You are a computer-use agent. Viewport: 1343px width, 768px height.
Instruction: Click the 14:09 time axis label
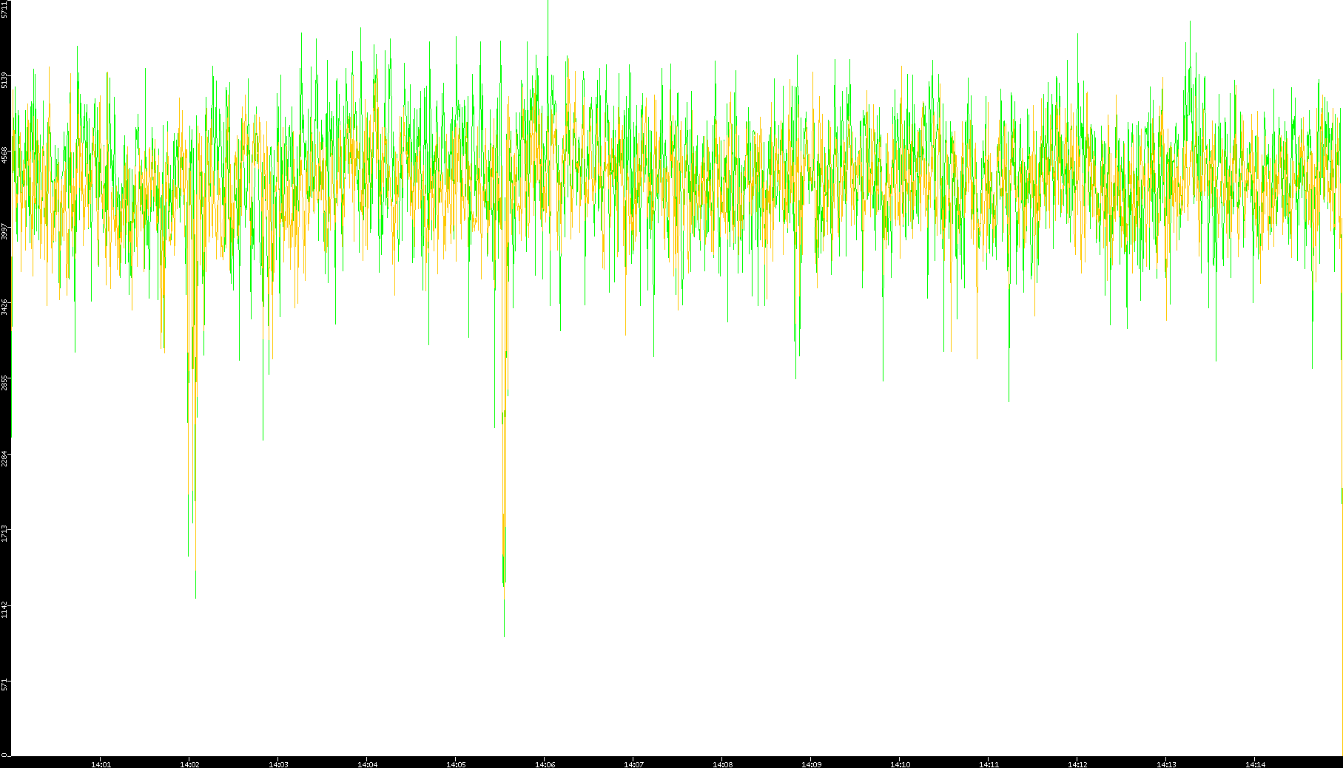pos(811,764)
